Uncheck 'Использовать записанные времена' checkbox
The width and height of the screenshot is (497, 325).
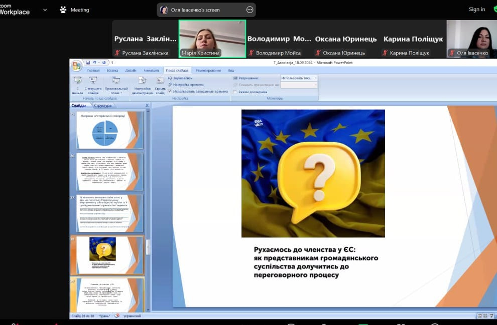click(170, 91)
